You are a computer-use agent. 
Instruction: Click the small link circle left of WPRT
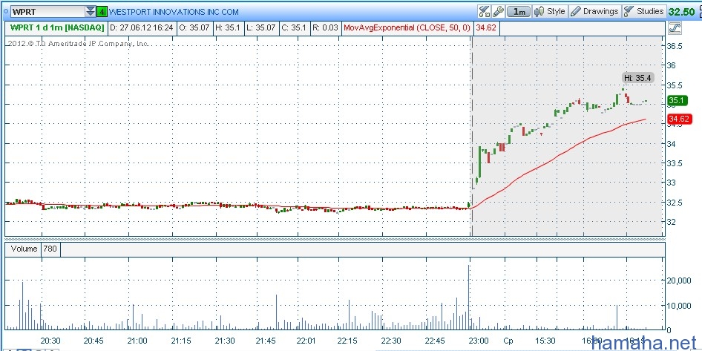tap(5, 12)
